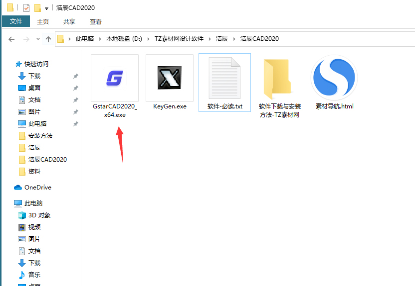Click the pin icon next to 桌面
Viewport: 415px width, 286px height.
[x=76, y=88]
